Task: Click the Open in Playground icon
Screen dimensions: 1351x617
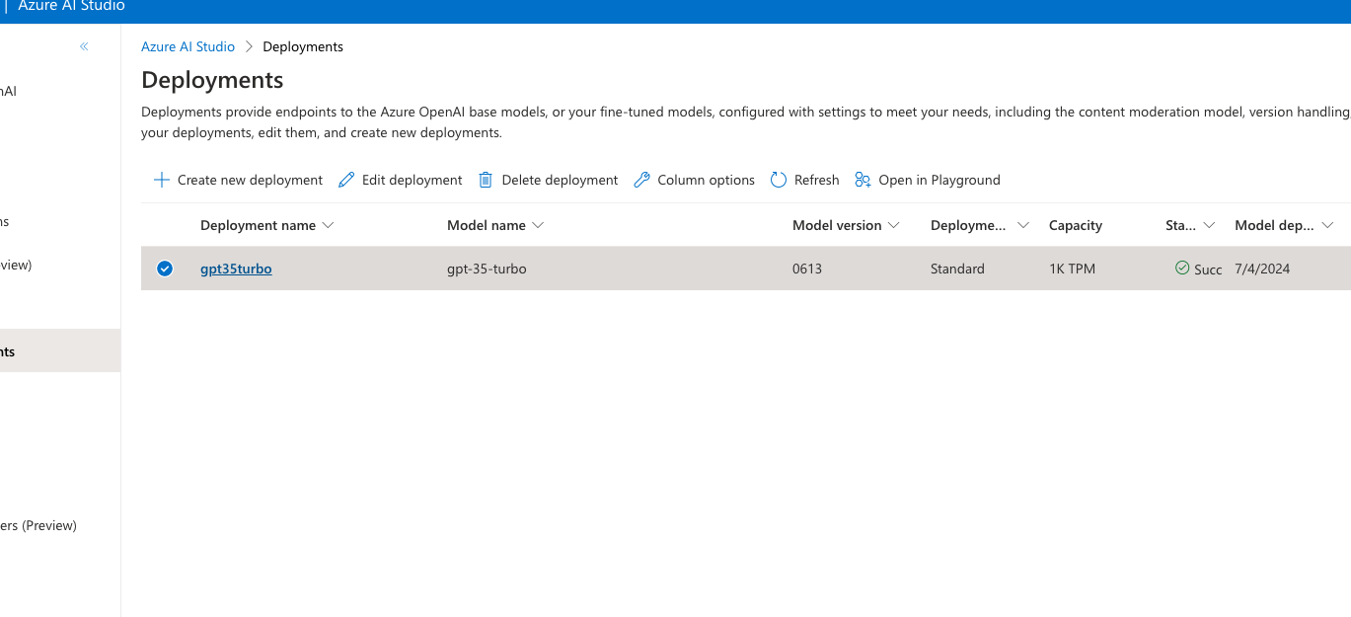Action: tap(861, 180)
